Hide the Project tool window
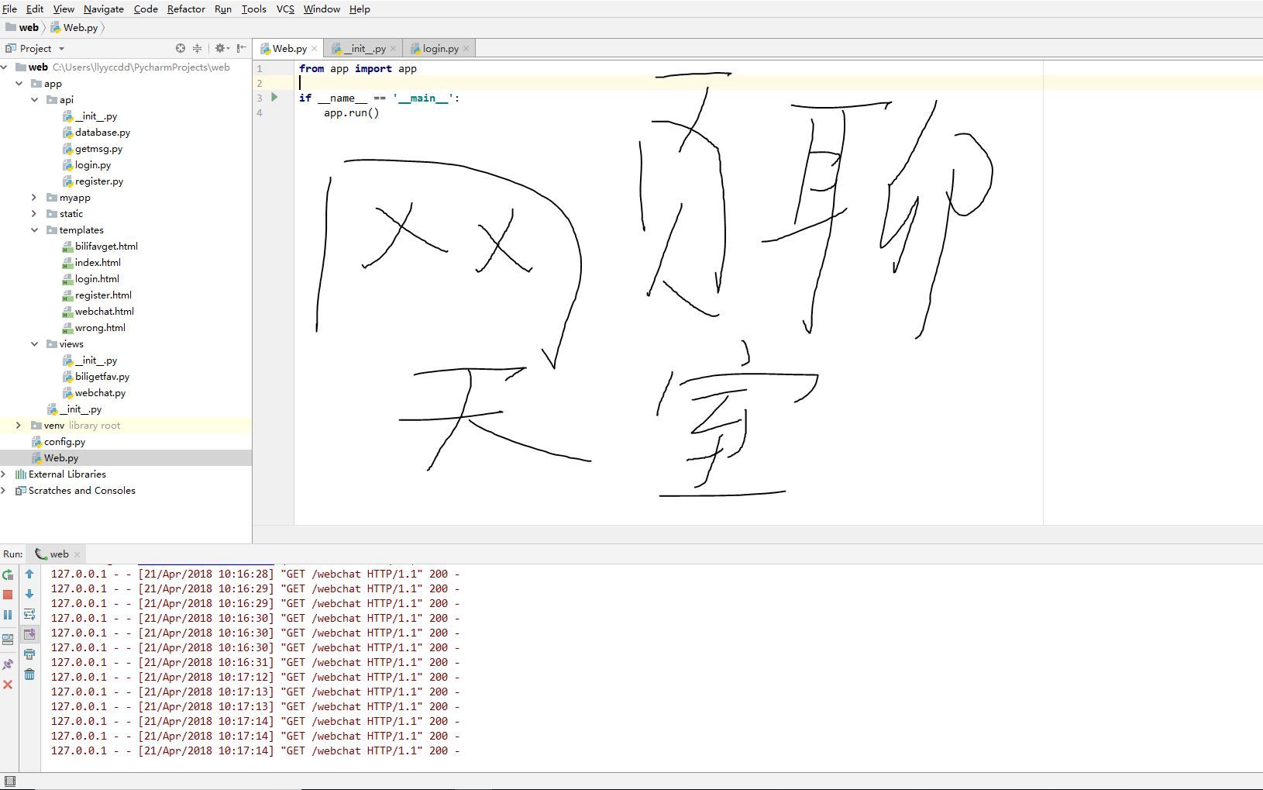Screen dimensions: 1263x790 pos(242,48)
